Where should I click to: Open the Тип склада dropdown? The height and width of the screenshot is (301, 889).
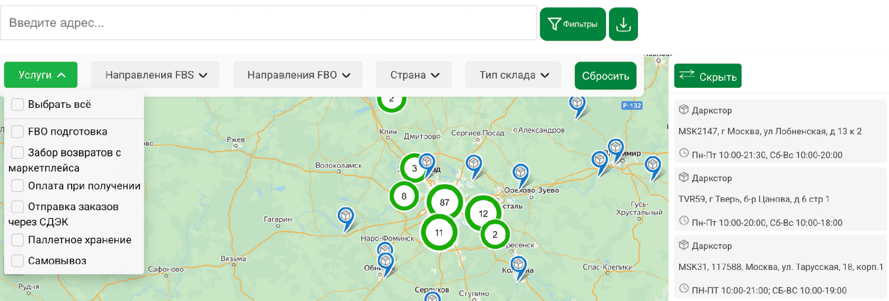pos(513,75)
